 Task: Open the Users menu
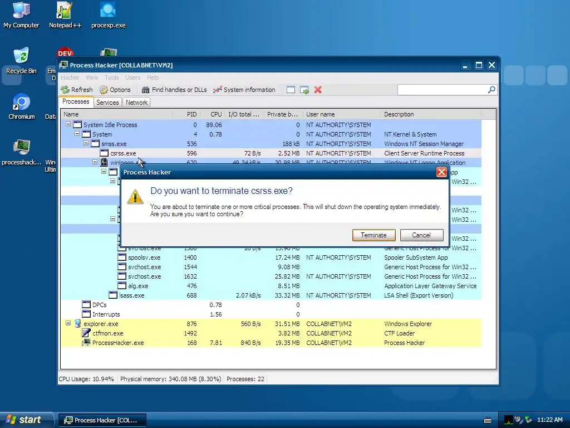(132, 77)
